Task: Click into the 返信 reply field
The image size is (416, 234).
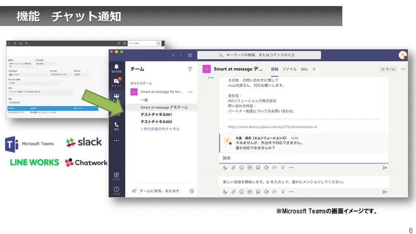Action: [304, 158]
